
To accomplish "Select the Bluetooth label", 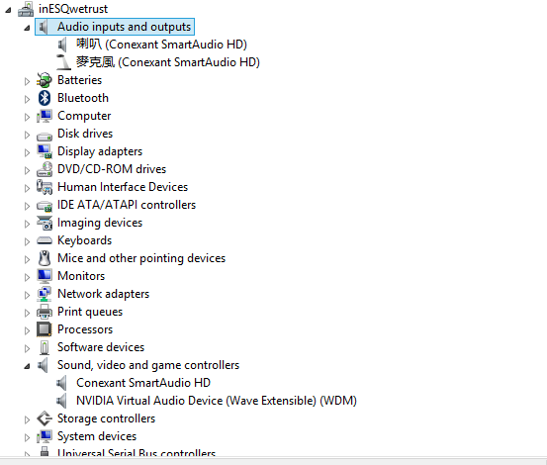I will [83, 98].
